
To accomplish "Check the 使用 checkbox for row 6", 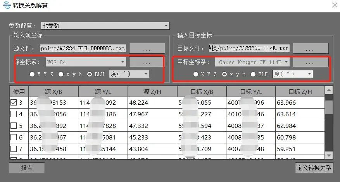I will tap(14, 137).
